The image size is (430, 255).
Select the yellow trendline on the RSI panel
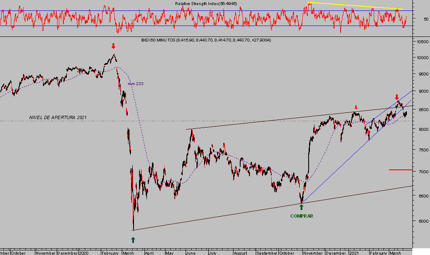click(355, 6)
